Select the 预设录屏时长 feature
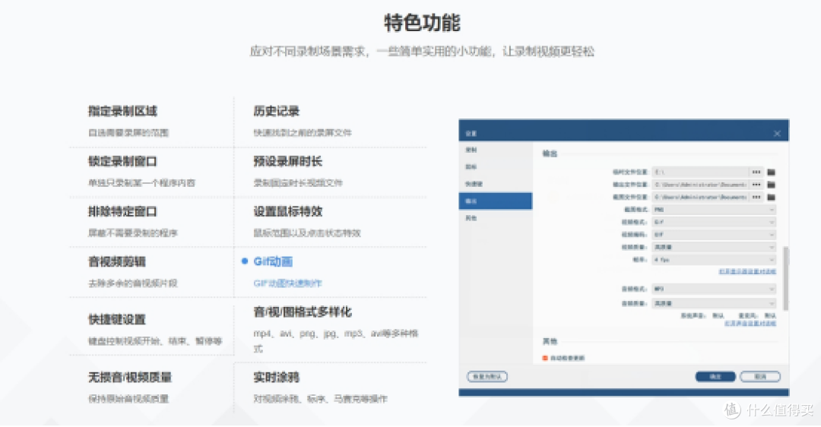Image resolution: width=821 pixels, height=427 pixels. coord(288,161)
